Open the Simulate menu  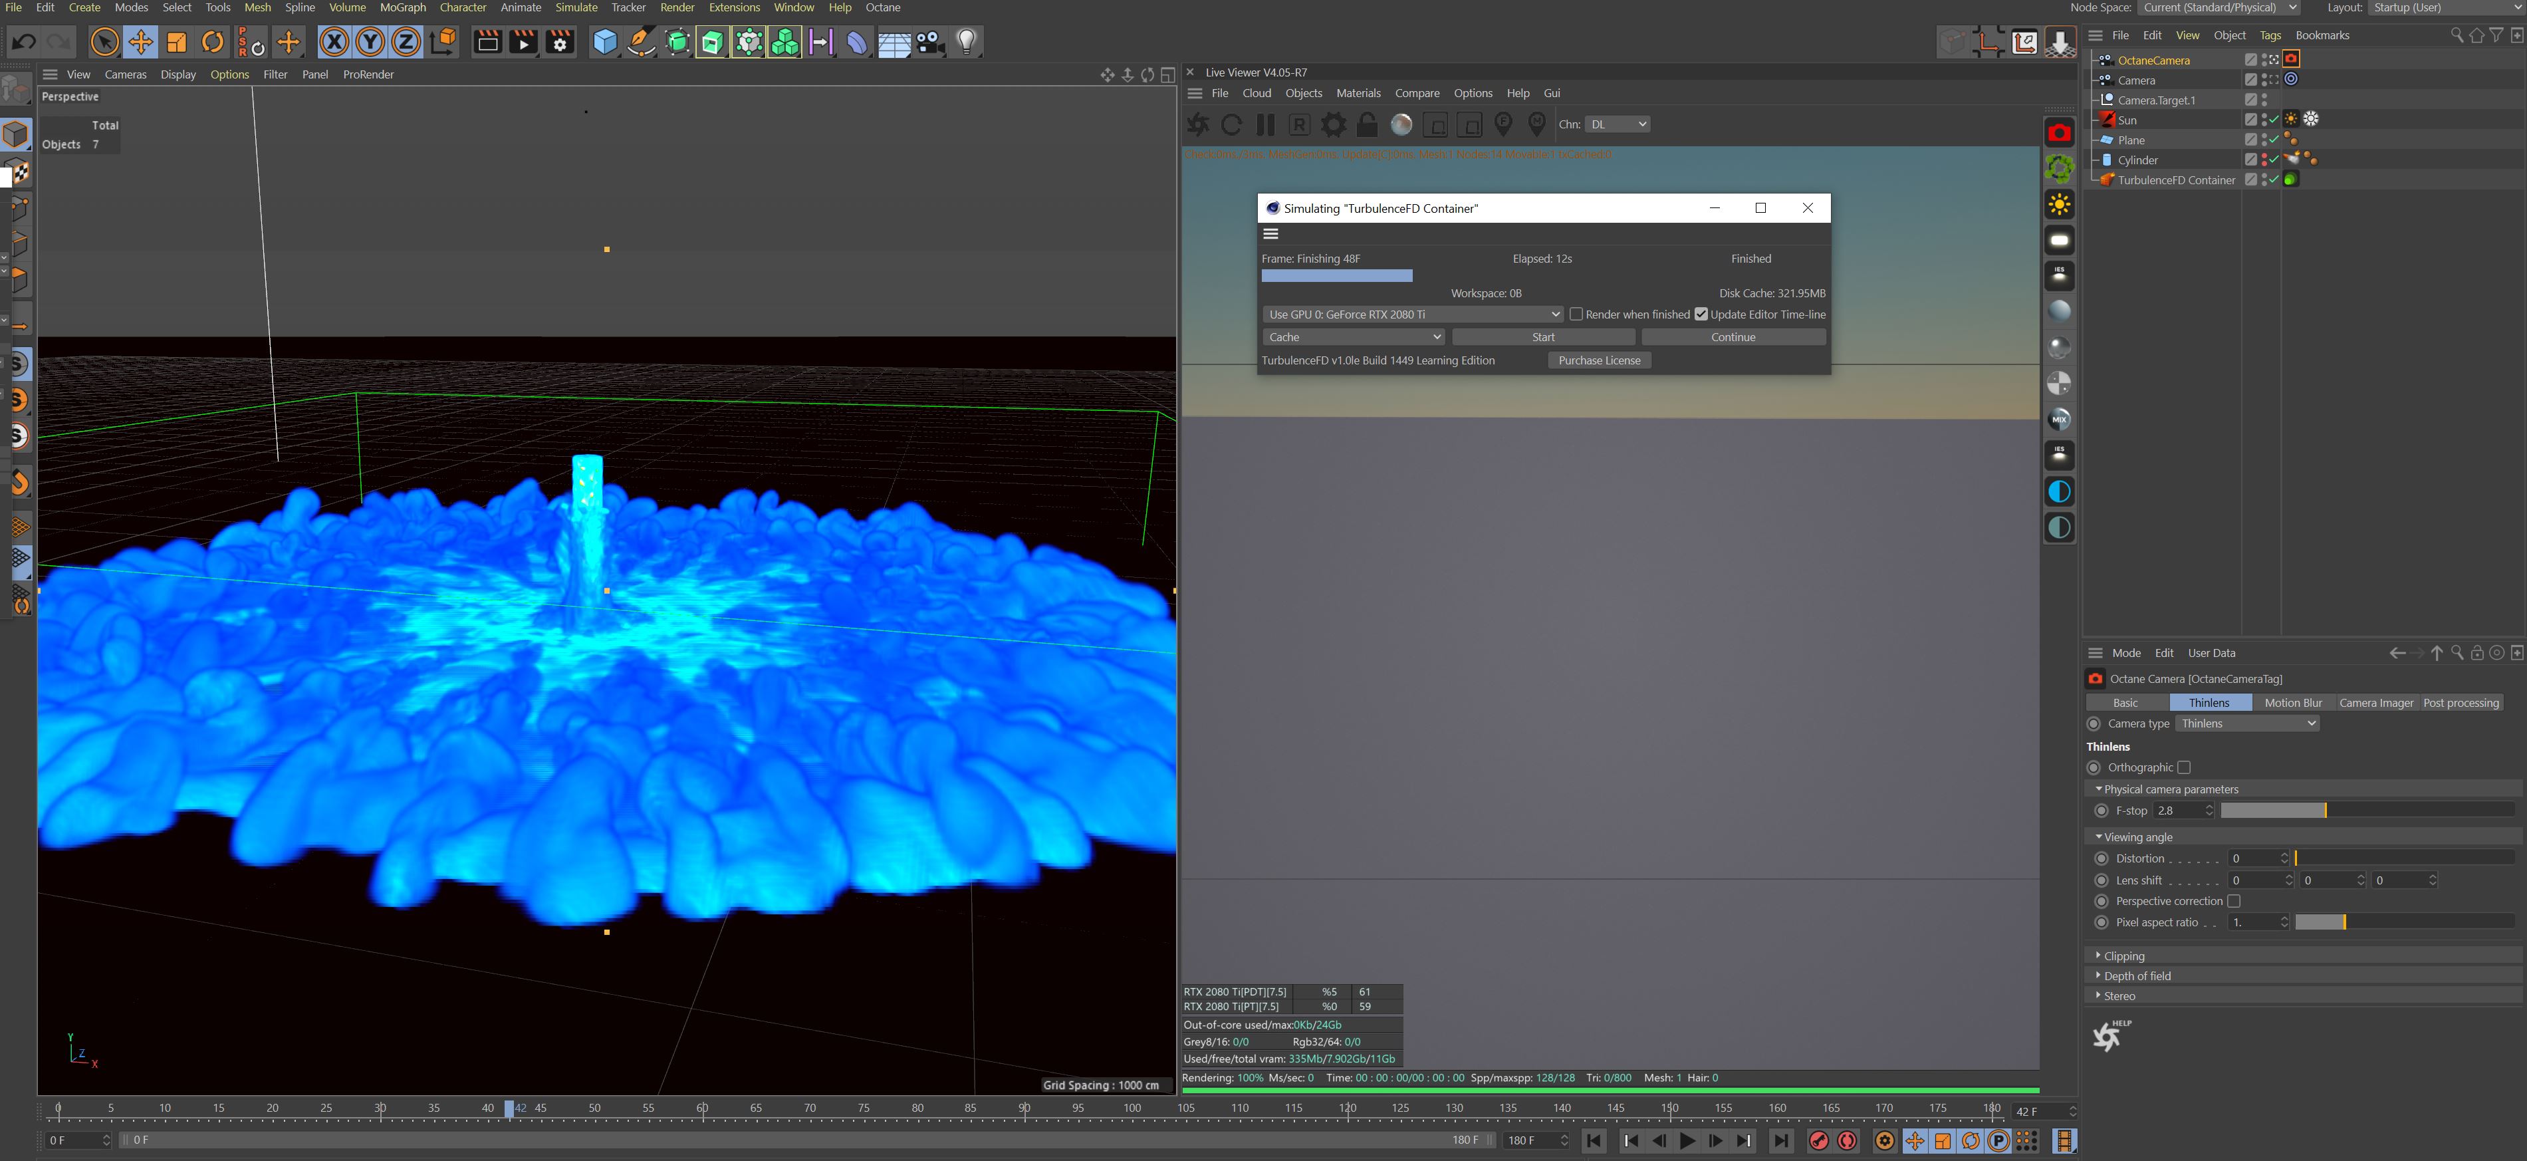(576, 8)
